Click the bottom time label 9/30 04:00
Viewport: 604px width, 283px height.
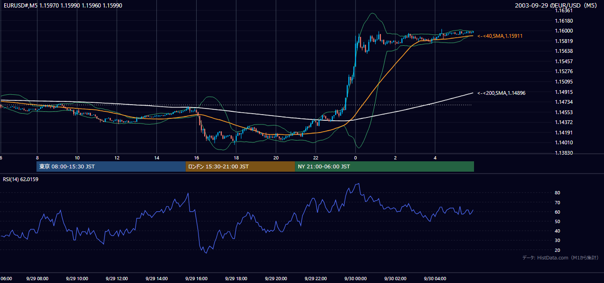tap(435, 279)
